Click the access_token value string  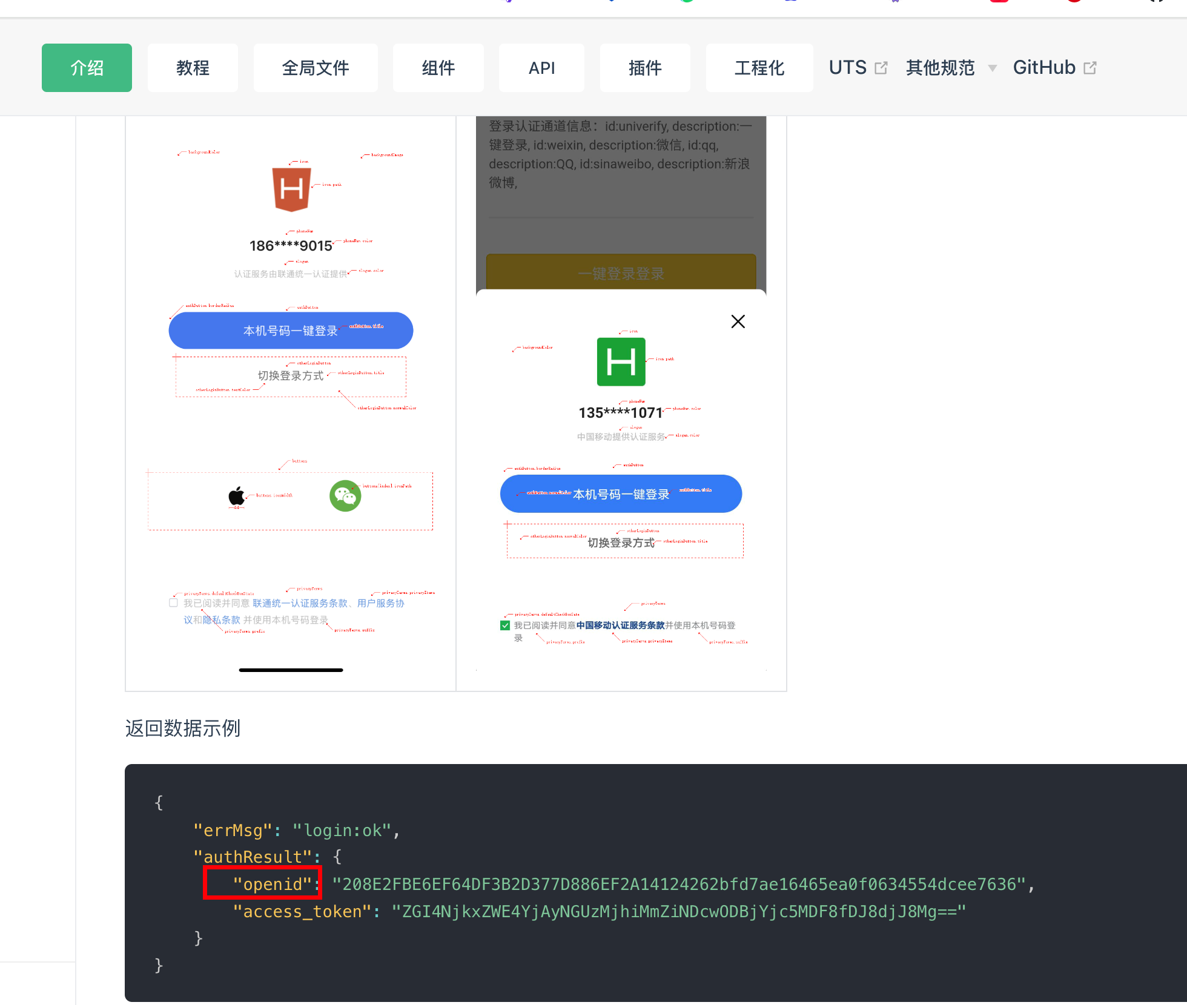click(x=679, y=912)
